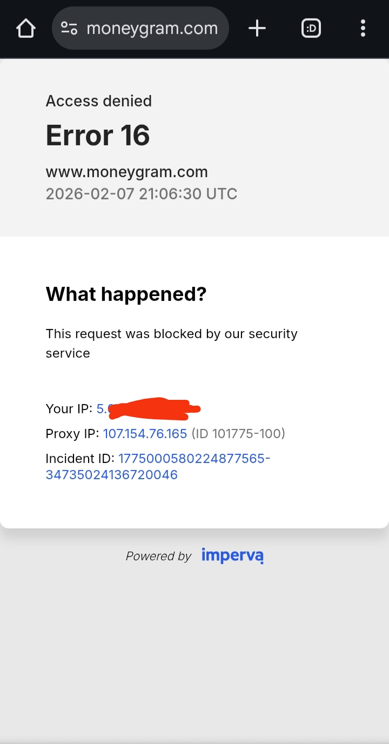Click the Imperva logo
389x744 pixels.
tap(232, 555)
